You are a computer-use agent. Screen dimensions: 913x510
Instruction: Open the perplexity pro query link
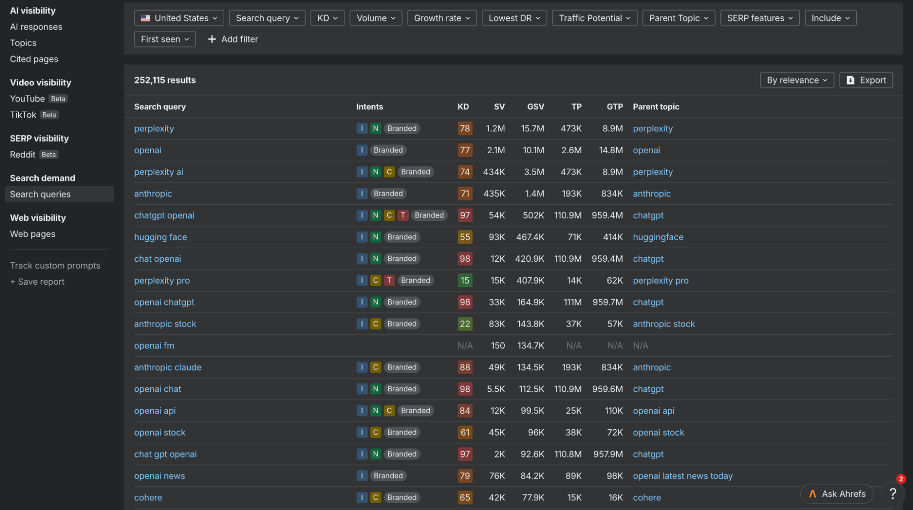162,281
